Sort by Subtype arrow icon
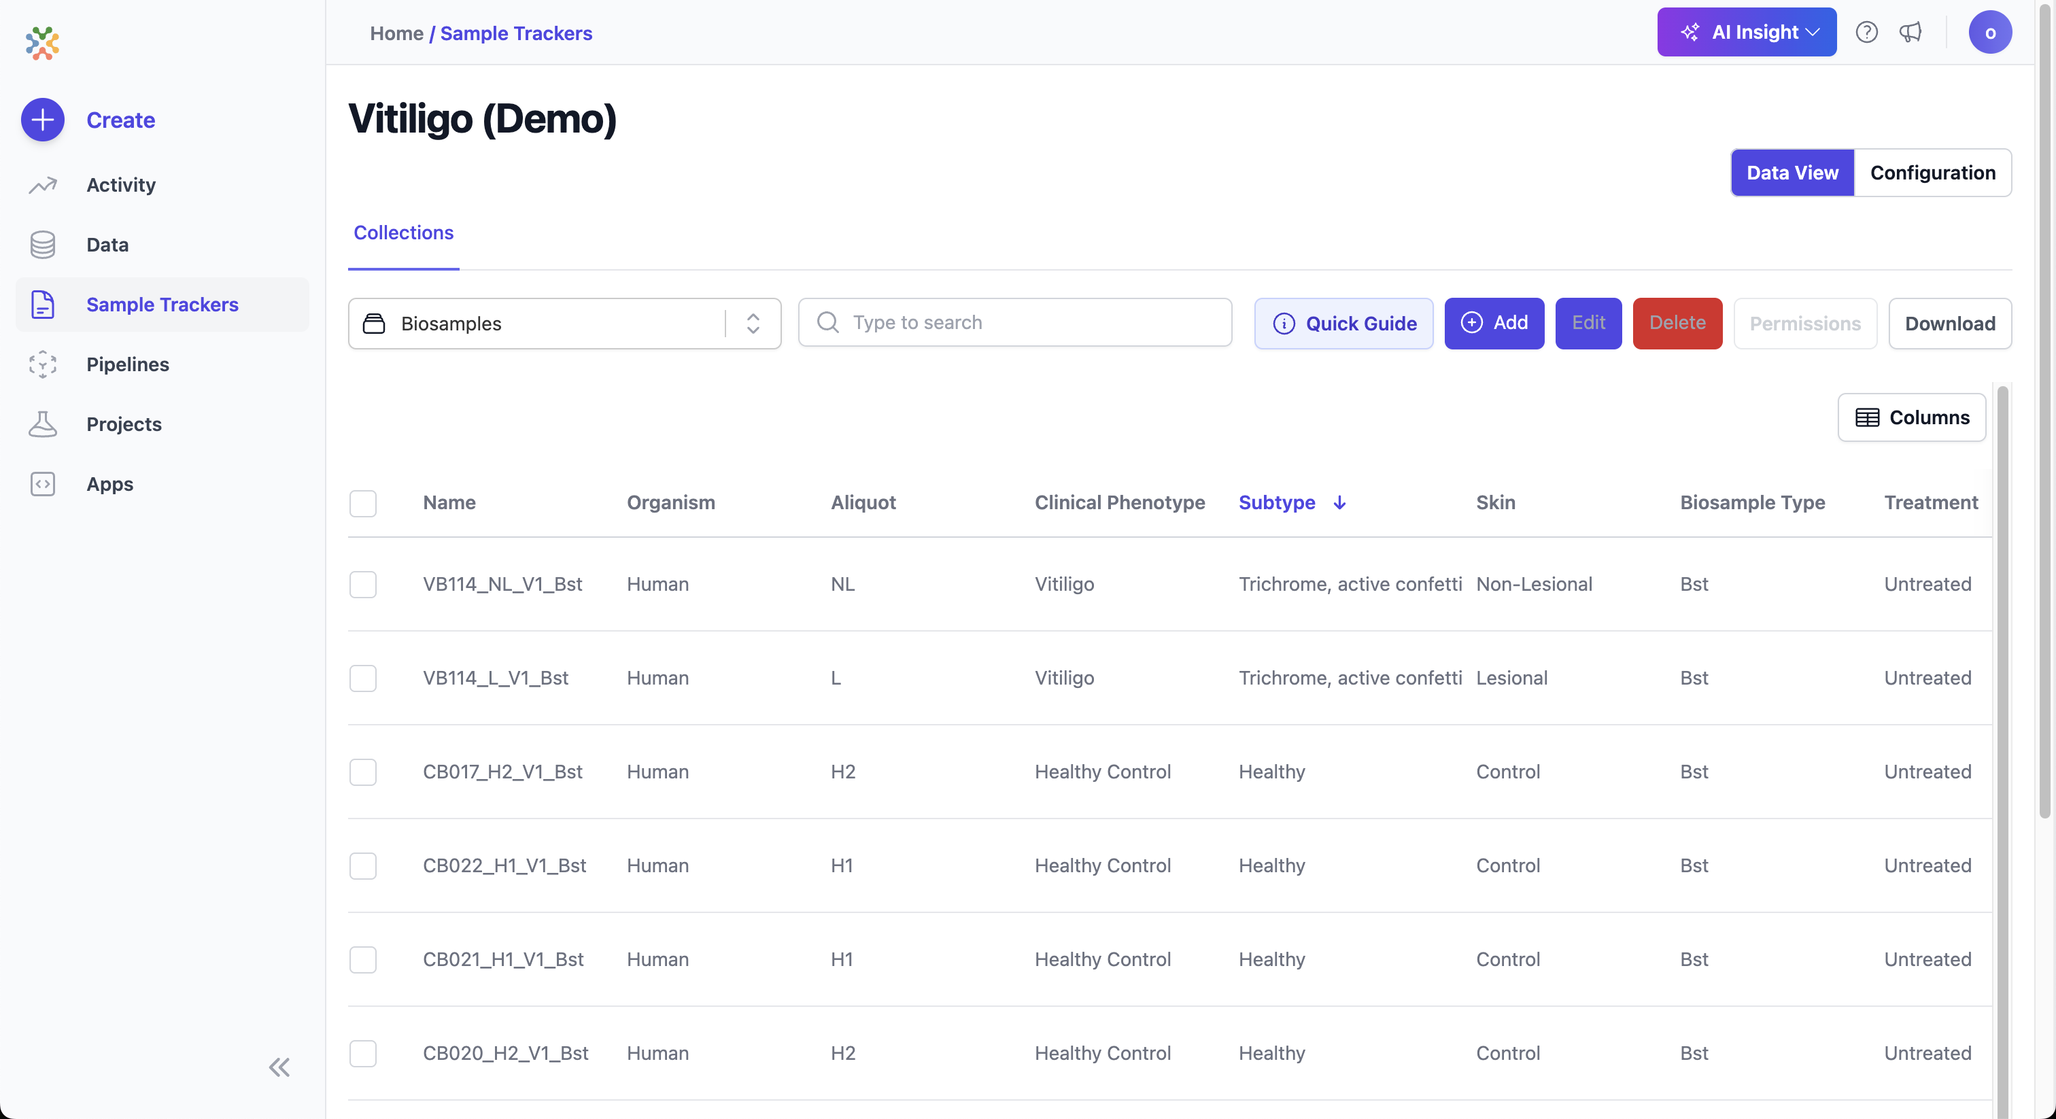 pyautogui.click(x=1339, y=502)
